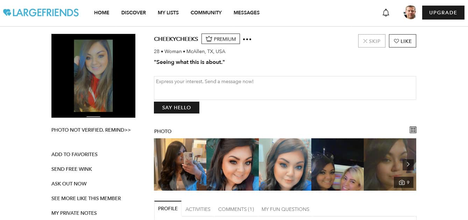Click the LargeFriends logo
This screenshot has height=220, width=468.
click(41, 13)
